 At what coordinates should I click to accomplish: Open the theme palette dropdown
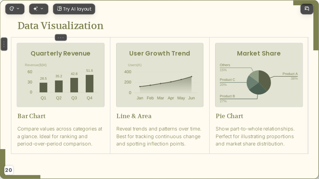coord(15,9)
